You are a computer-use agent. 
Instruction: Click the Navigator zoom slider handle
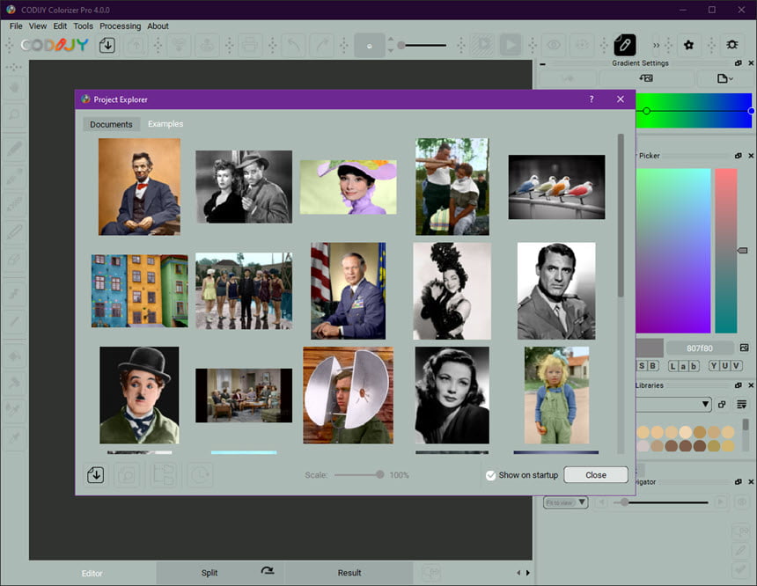[x=625, y=502]
